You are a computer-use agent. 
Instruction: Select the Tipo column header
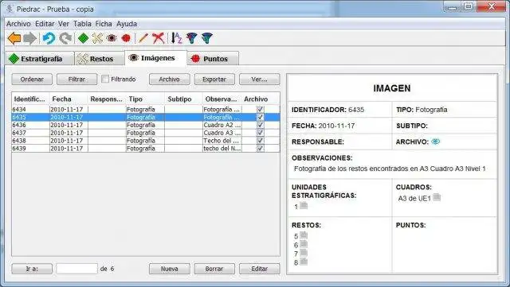click(145, 99)
